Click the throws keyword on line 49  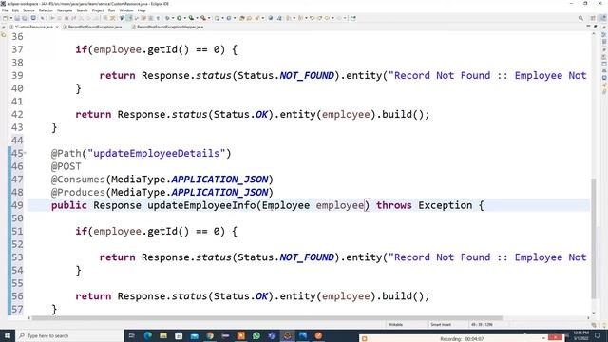pos(393,205)
